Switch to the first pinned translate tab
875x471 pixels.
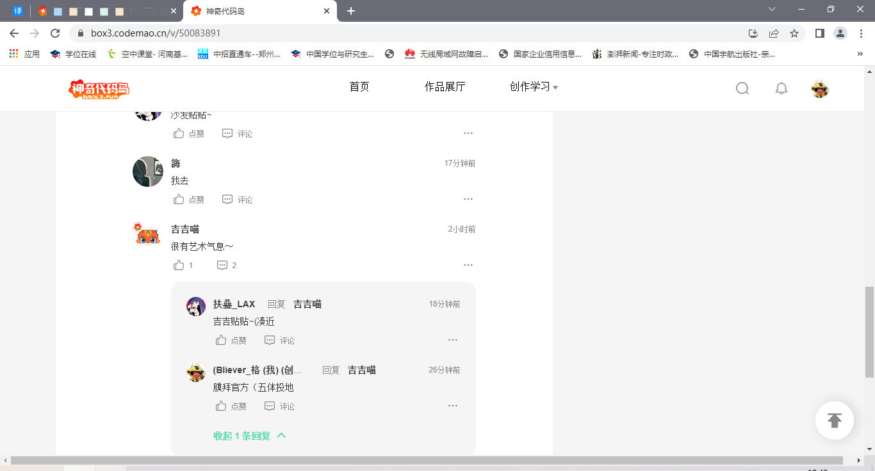(17, 11)
